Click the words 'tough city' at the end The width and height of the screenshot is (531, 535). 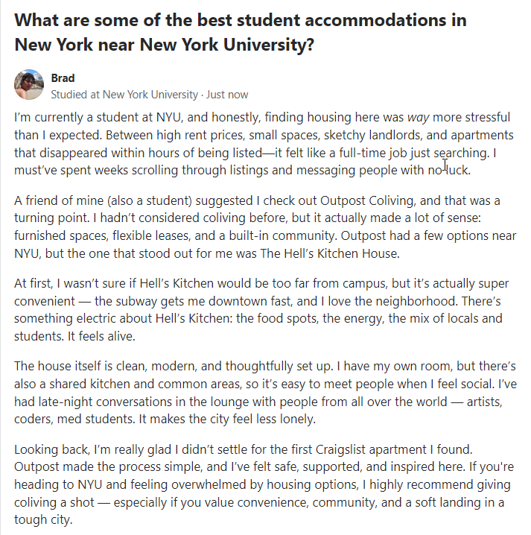44,520
